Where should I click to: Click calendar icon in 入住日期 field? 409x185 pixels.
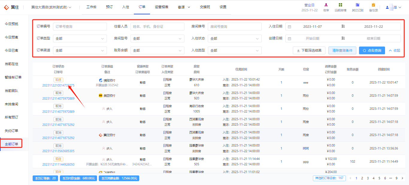[x=289, y=27]
